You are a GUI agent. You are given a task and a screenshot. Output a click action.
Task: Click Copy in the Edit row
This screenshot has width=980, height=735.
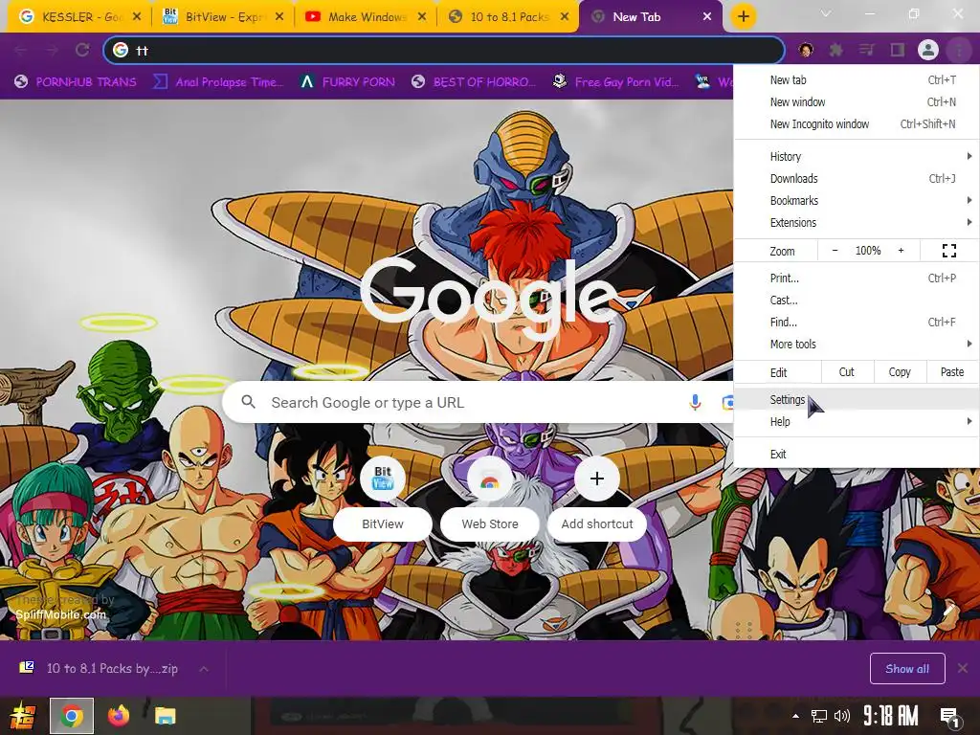[x=900, y=372]
